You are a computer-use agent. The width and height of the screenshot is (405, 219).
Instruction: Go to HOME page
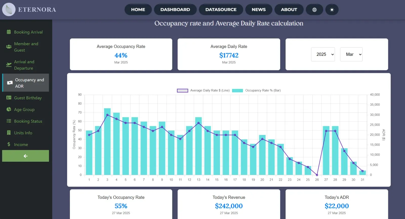click(138, 10)
